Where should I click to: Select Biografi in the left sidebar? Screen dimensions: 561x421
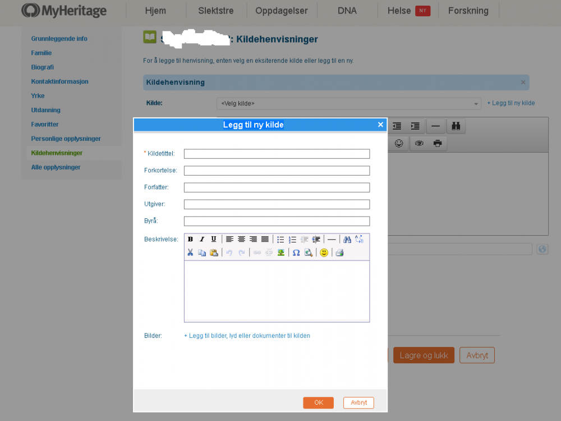coord(43,67)
